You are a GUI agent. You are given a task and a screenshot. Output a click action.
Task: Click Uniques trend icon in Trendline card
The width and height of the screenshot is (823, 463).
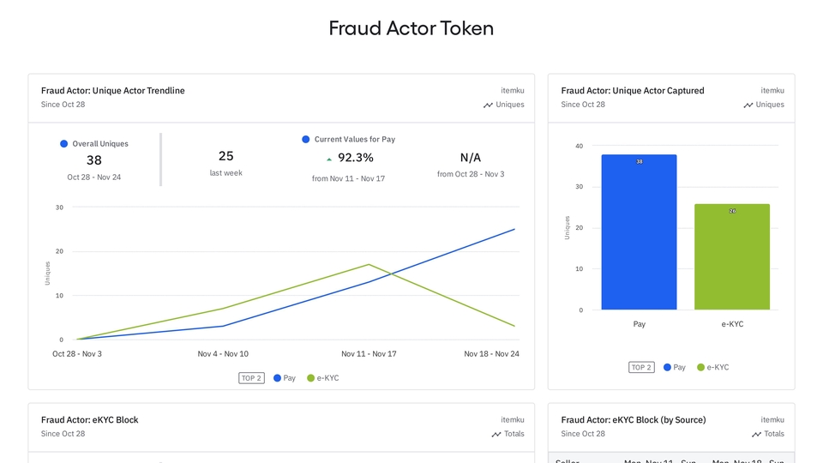(488, 105)
